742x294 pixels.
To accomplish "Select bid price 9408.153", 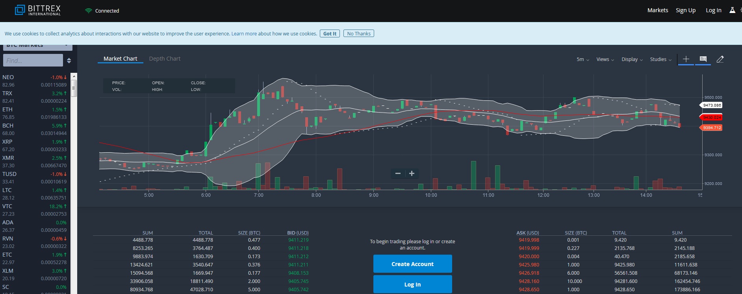I will click(x=298, y=273).
